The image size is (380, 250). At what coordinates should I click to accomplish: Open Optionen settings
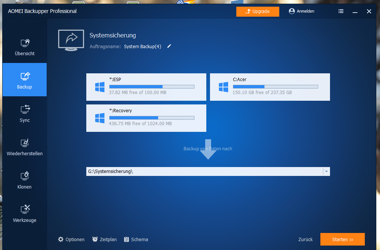coord(71,239)
